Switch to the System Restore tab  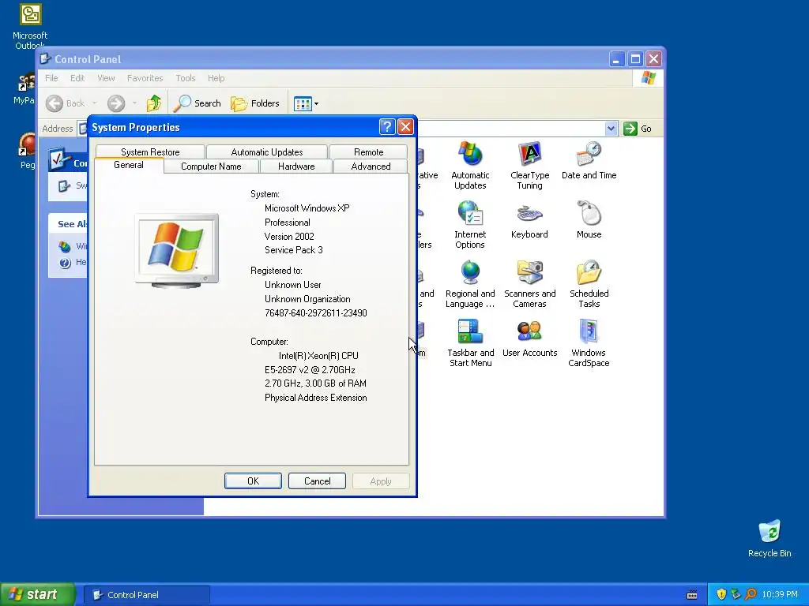click(150, 152)
